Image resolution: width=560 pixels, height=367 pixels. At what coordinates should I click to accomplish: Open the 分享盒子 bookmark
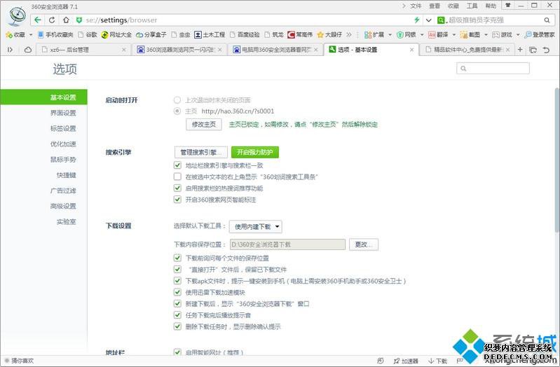(x=151, y=34)
